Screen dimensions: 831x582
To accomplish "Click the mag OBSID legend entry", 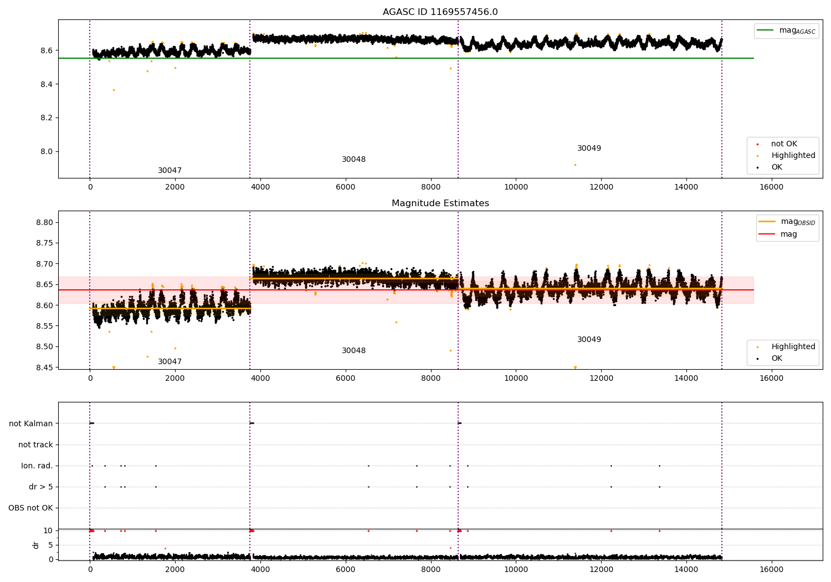I will pos(787,222).
